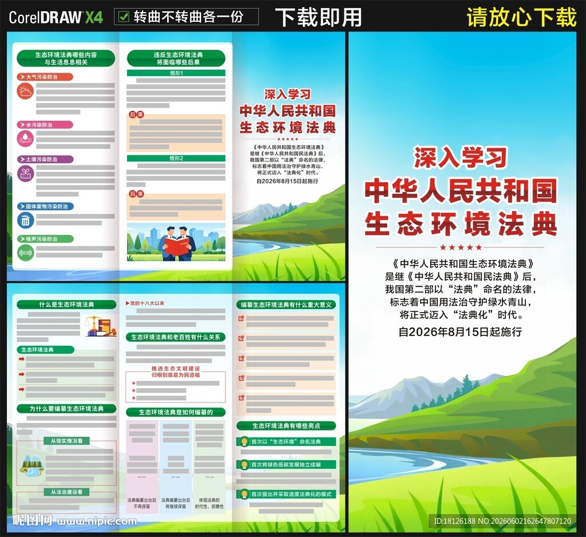This screenshot has height=537, width=586.
Task: Select the mountain lake illustration near 从现实情况看
Action: coord(32,465)
